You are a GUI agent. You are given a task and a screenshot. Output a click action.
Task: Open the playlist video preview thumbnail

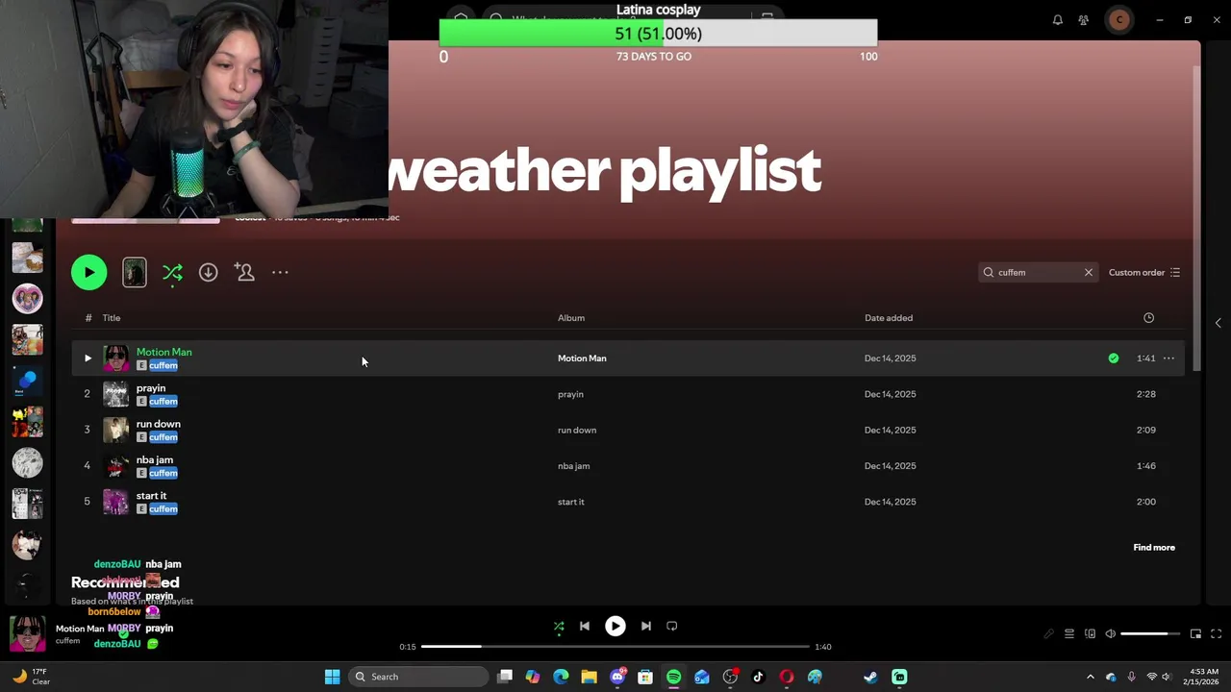(135, 272)
